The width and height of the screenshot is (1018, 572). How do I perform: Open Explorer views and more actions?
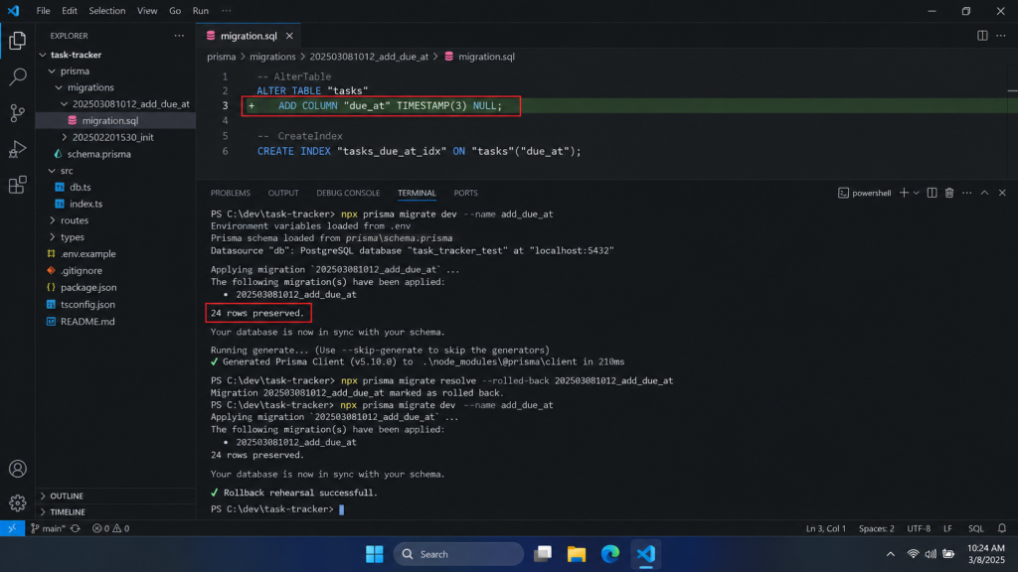point(179,36)
